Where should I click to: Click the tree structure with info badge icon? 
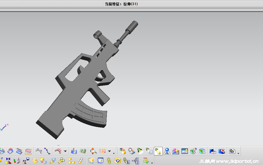tap(135, 161)
